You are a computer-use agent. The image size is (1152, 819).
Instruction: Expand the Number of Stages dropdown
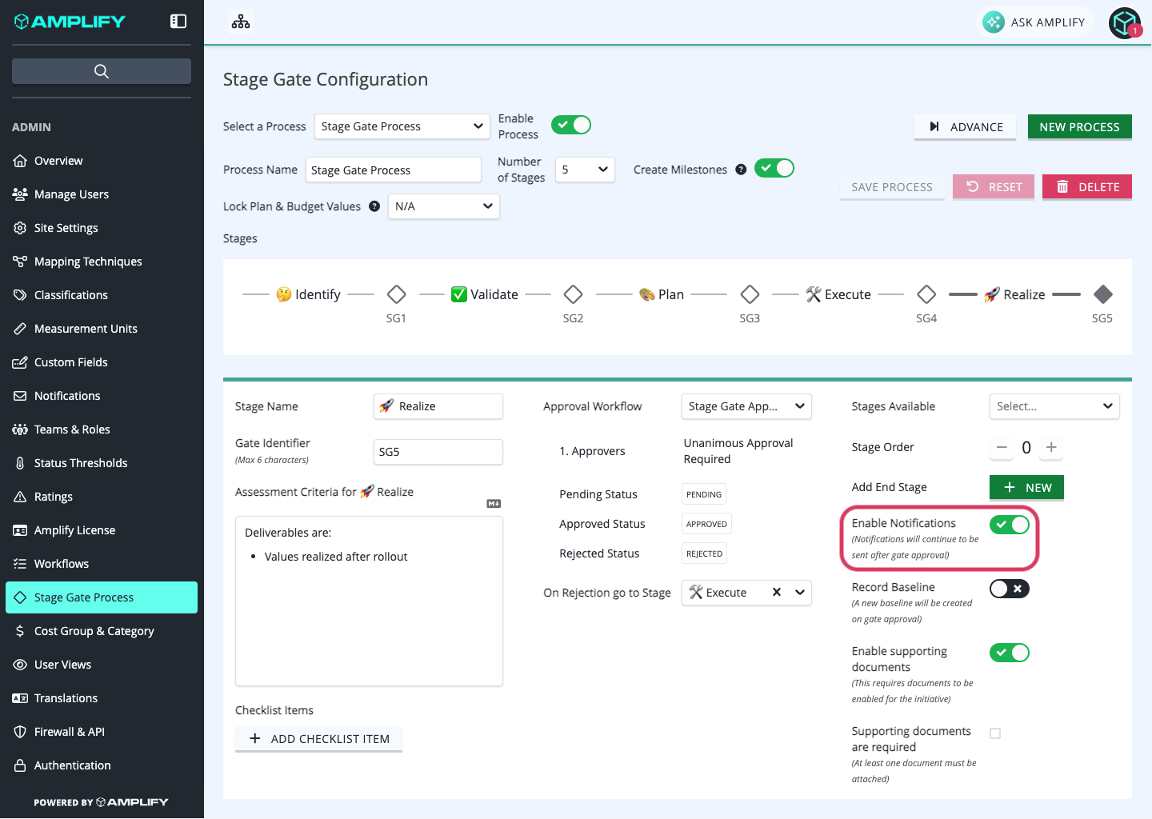tap(585, 170)
